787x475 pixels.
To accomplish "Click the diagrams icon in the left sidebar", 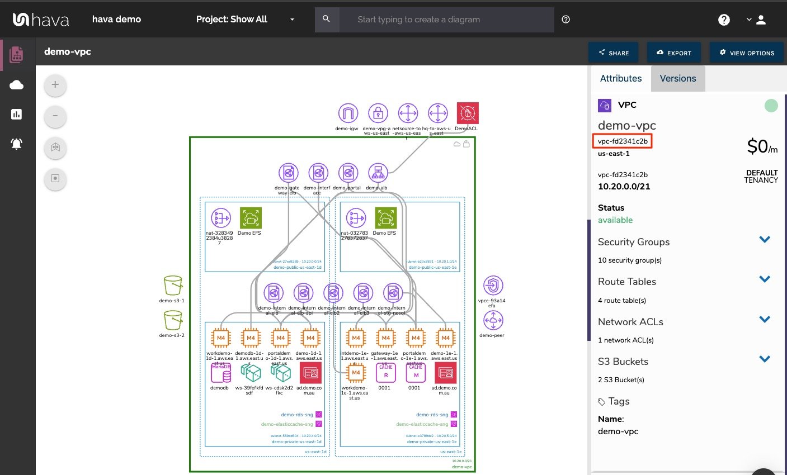I will click(16, 54).
